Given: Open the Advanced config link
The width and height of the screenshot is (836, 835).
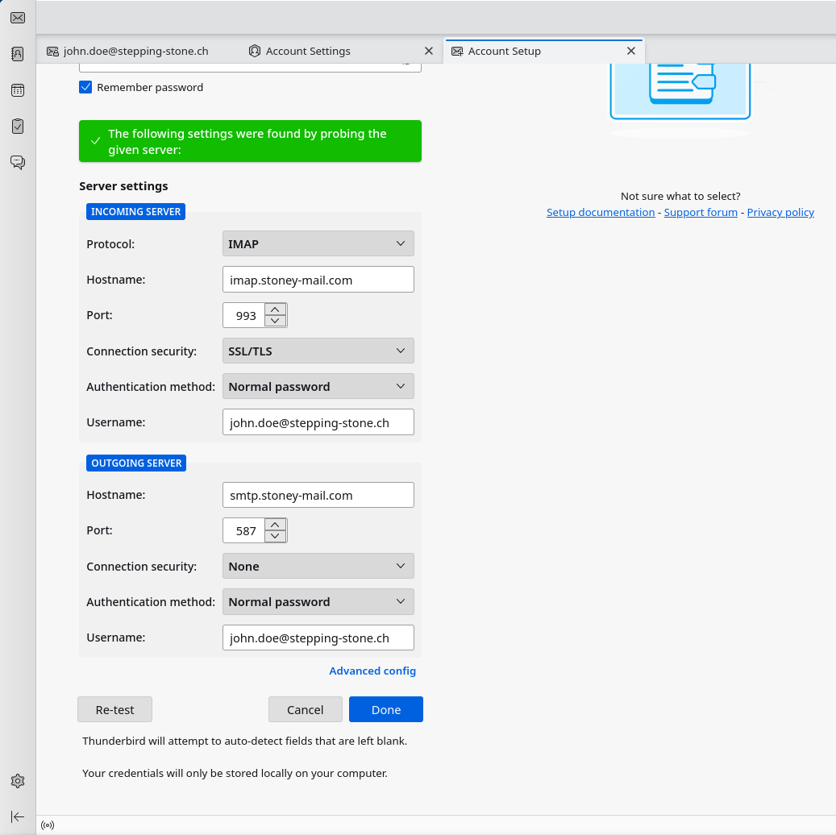Looking at the screenshot, I should tap(372, 671).
